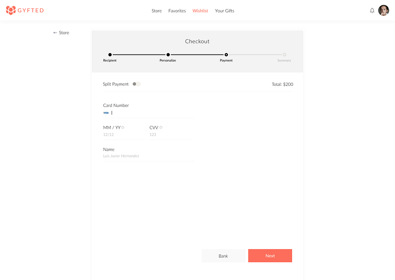This screenshot has width=395, height=280.
Task: Go back via the Store arrow link
Action: (x=61, y=33)
